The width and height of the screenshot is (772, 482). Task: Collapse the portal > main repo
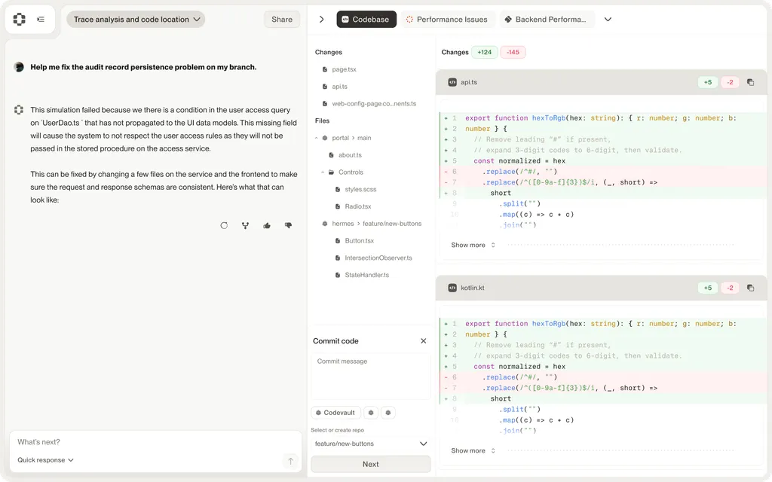[x=317, y=139]
